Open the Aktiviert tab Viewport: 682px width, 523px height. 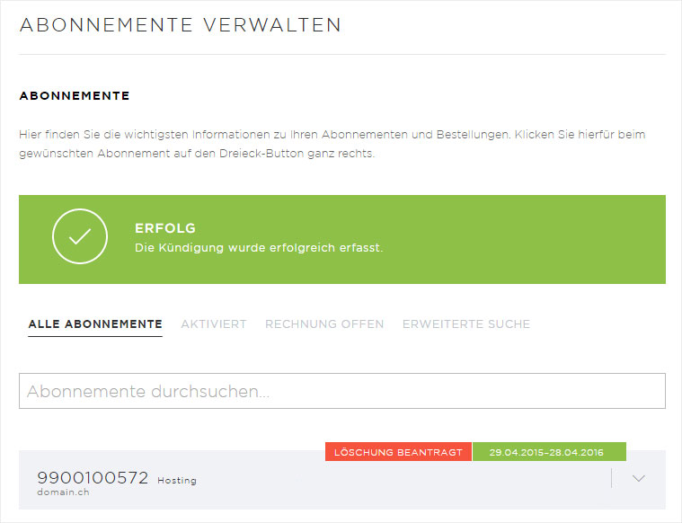click(214, 324)
